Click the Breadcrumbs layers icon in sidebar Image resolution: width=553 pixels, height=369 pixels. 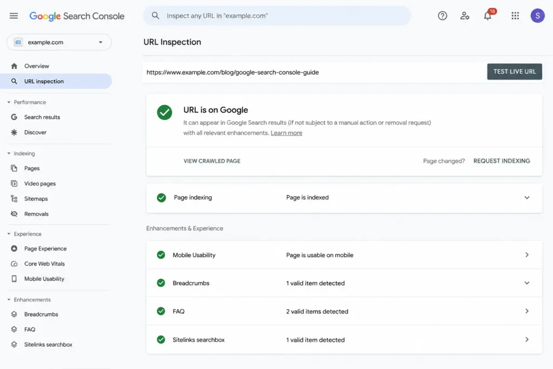[14, 314]
